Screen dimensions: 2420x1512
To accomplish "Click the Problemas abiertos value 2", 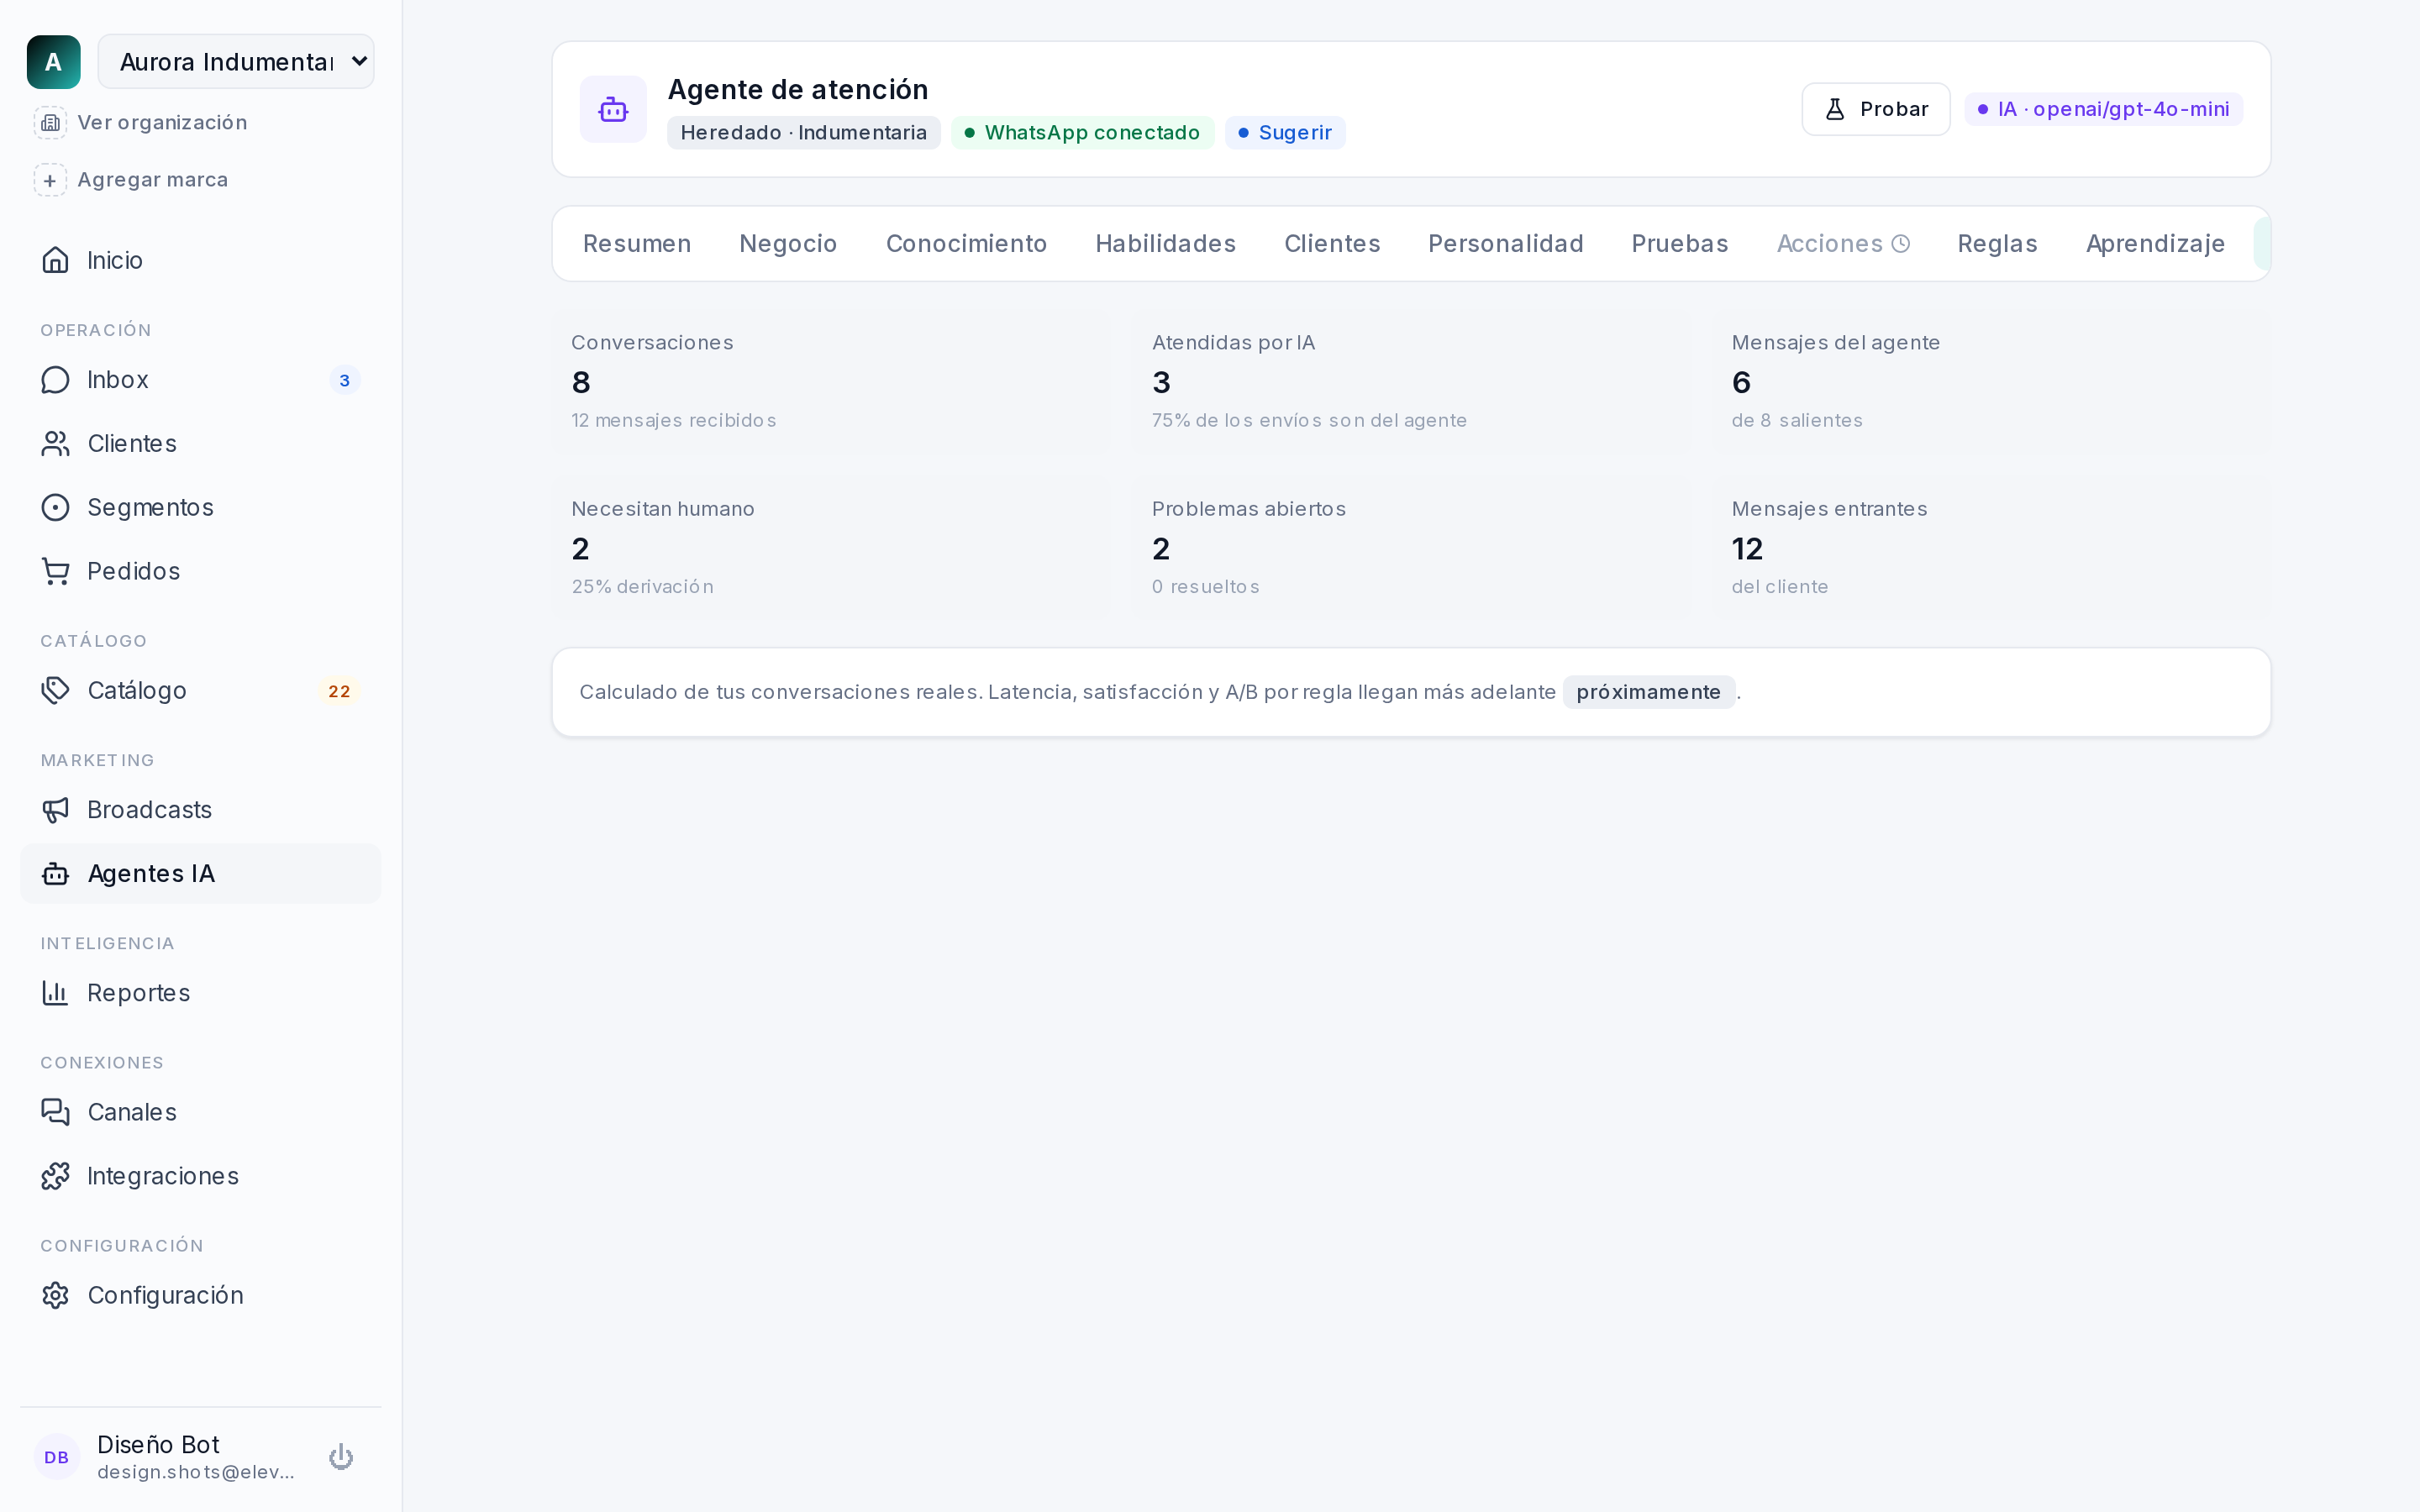I will pos(1161,549).
